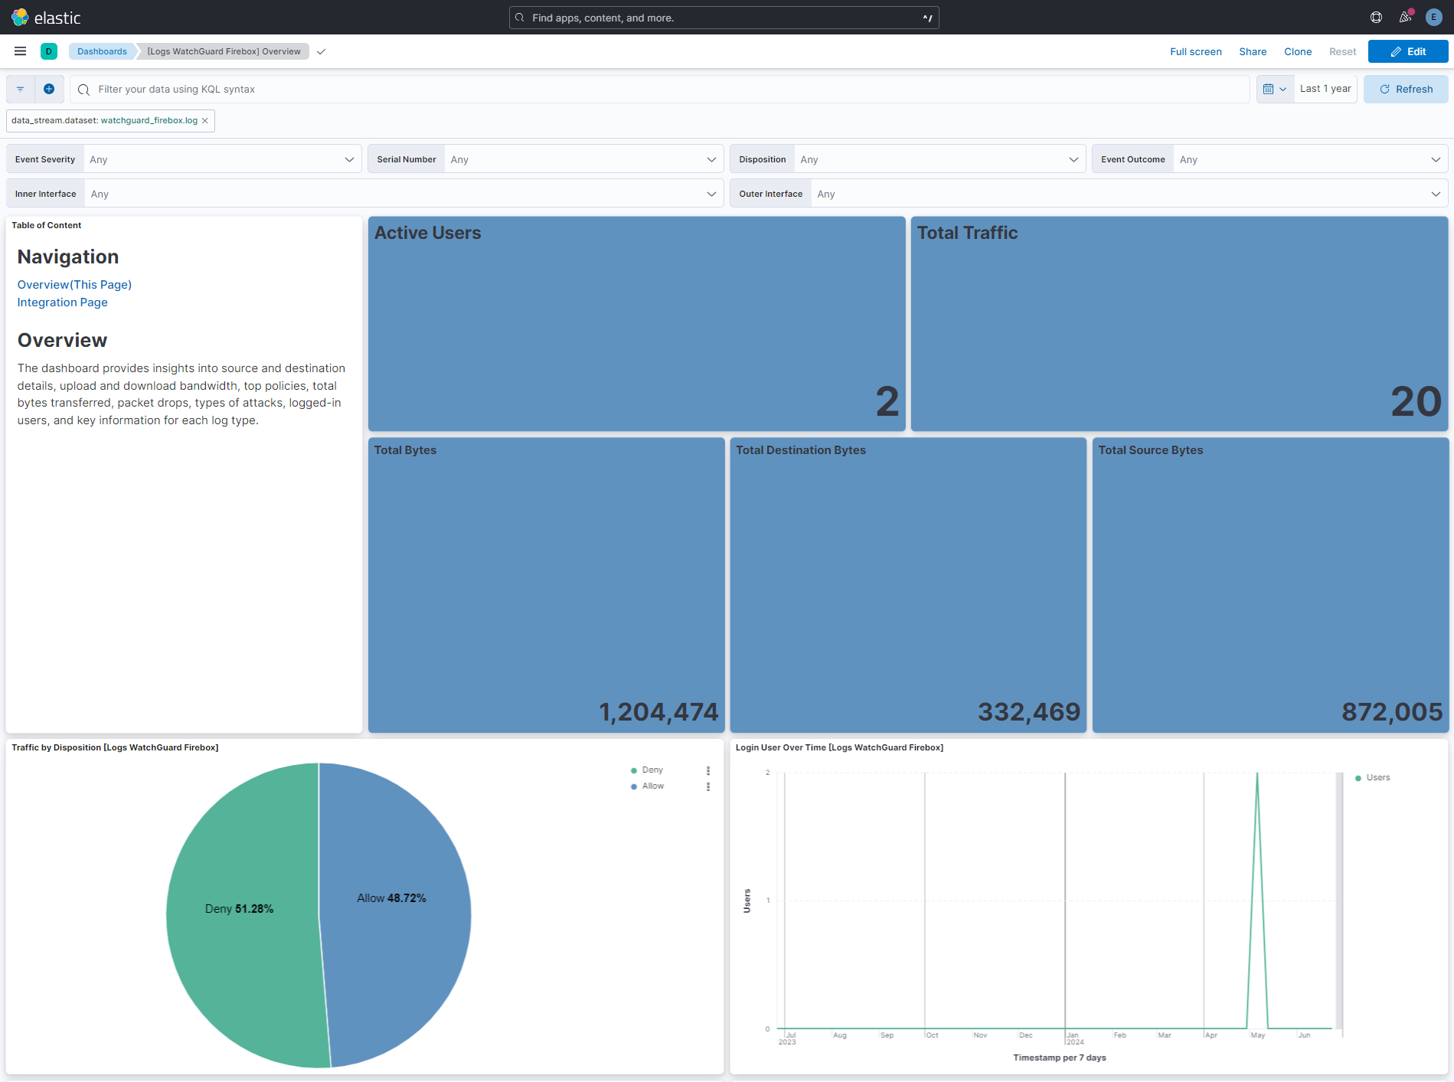Viewport: 1454px width, 1082px height.
Task: Click the filter options icon beside KQL bar
Action: 20,89
